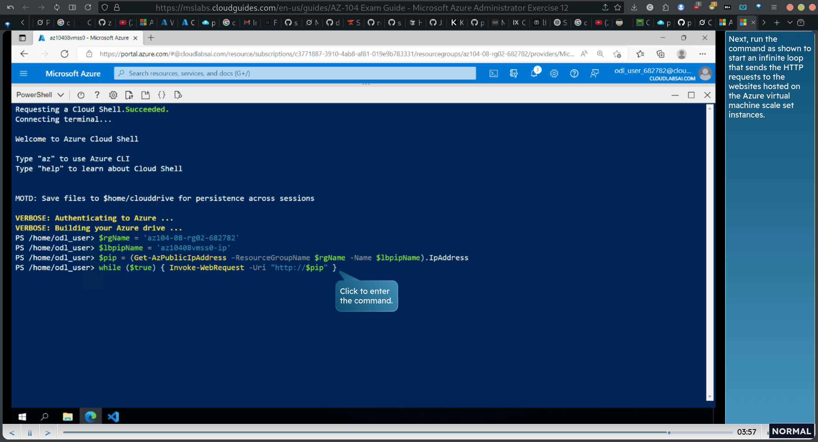Close the Cloud Shell pane
Image resolution: width=818 pixels, height=442 pixels.
(707, 95)
